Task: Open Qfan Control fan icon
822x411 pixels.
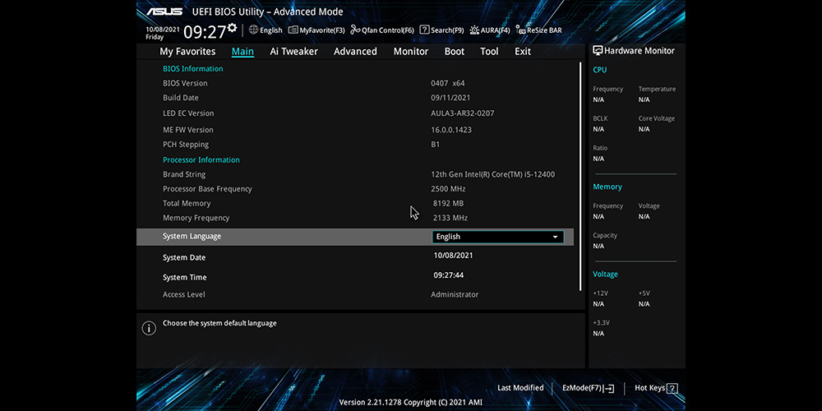Action: pos(355,30)
